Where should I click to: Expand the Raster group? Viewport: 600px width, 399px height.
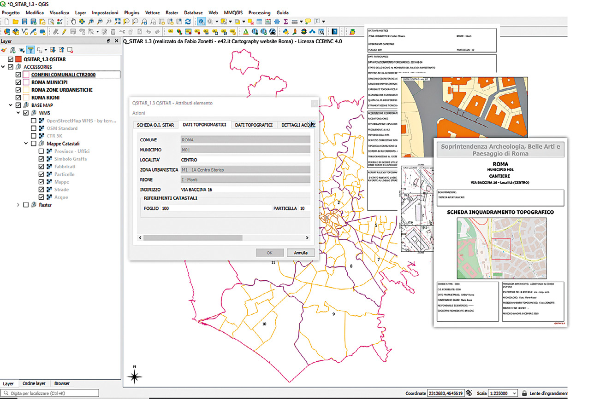pos(18,205)
